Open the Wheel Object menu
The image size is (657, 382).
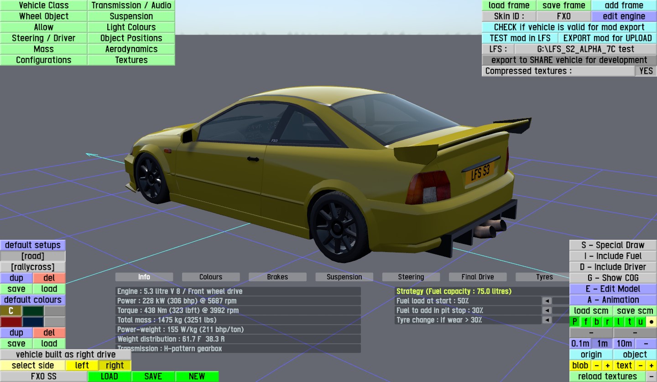coord(44,16)
